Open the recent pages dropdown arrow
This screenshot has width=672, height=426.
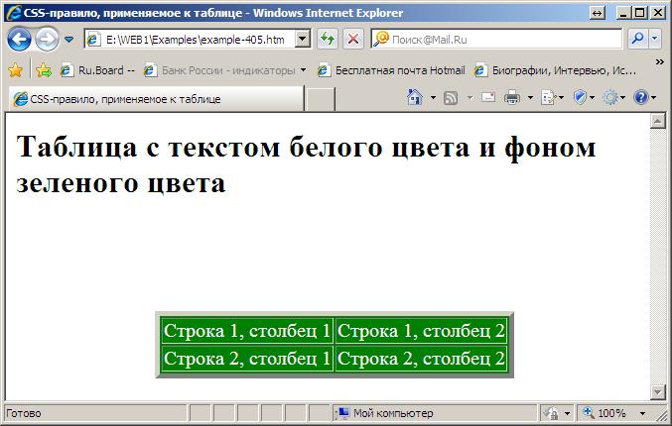(x=68, y=40)
